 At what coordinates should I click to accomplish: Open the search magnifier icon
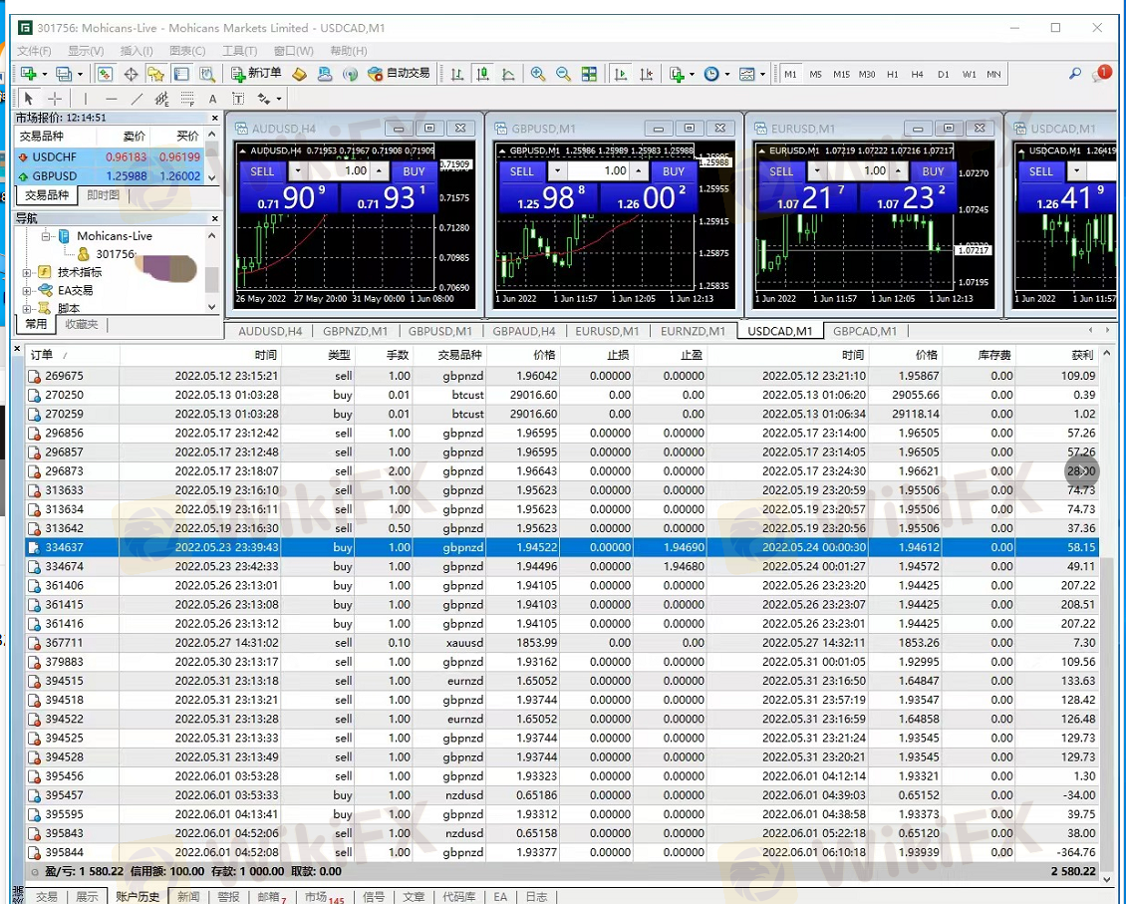[1075, 74]
